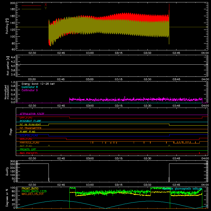Select the POSSIBLE_FLARE flag label
The width and height of the screenshot is (211, 211).
click(x=30, y=121)
